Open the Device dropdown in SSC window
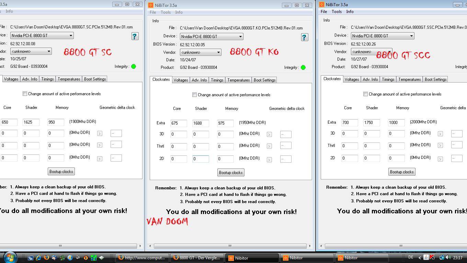This screenshot has height=263, width=467. click(383, 36)
